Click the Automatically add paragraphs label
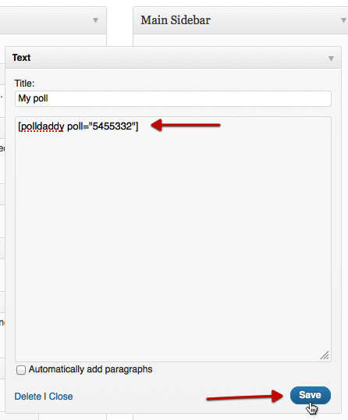This screenshot has height=420, width=348. [x=91, y=369]
